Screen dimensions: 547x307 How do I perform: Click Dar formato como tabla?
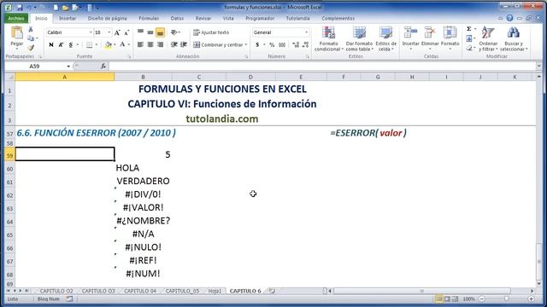359,38
